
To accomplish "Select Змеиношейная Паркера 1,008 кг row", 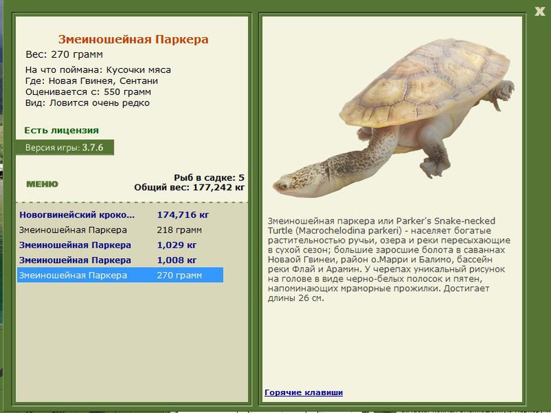I will (x=120, y=260).
